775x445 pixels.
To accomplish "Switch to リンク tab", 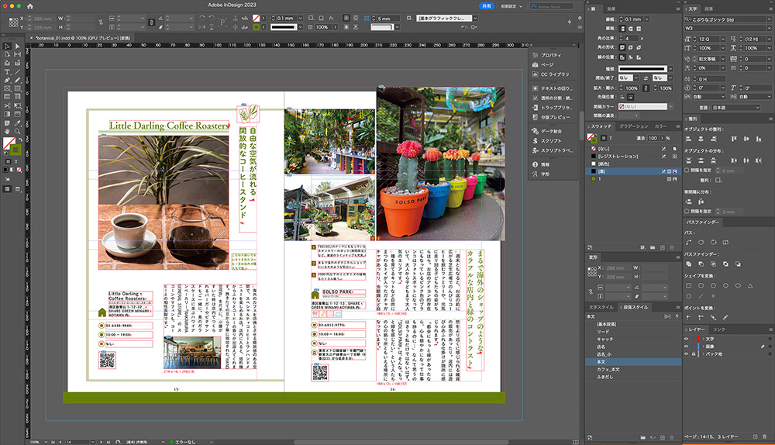I will click(x=719, y=329).
